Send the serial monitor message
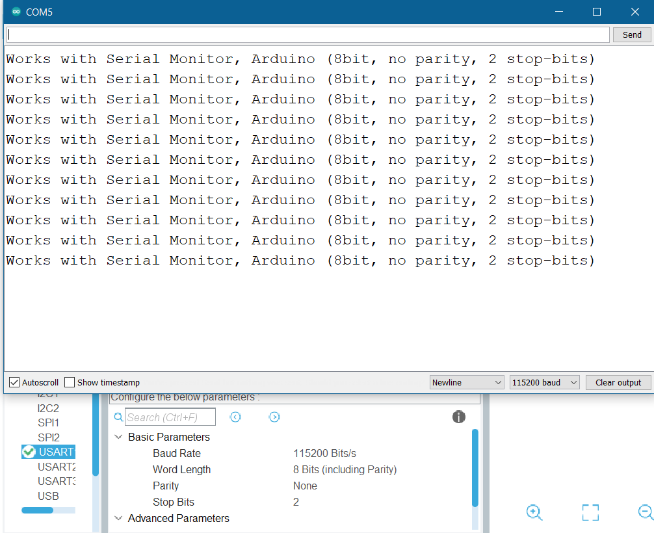 (x=631, y=34)
